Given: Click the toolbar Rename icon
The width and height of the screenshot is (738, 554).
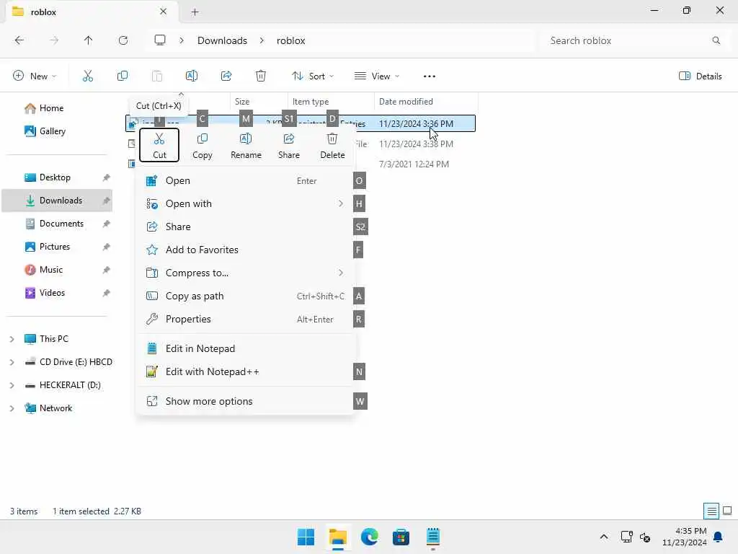Looking at the screenshot, I should click(192, 76).
